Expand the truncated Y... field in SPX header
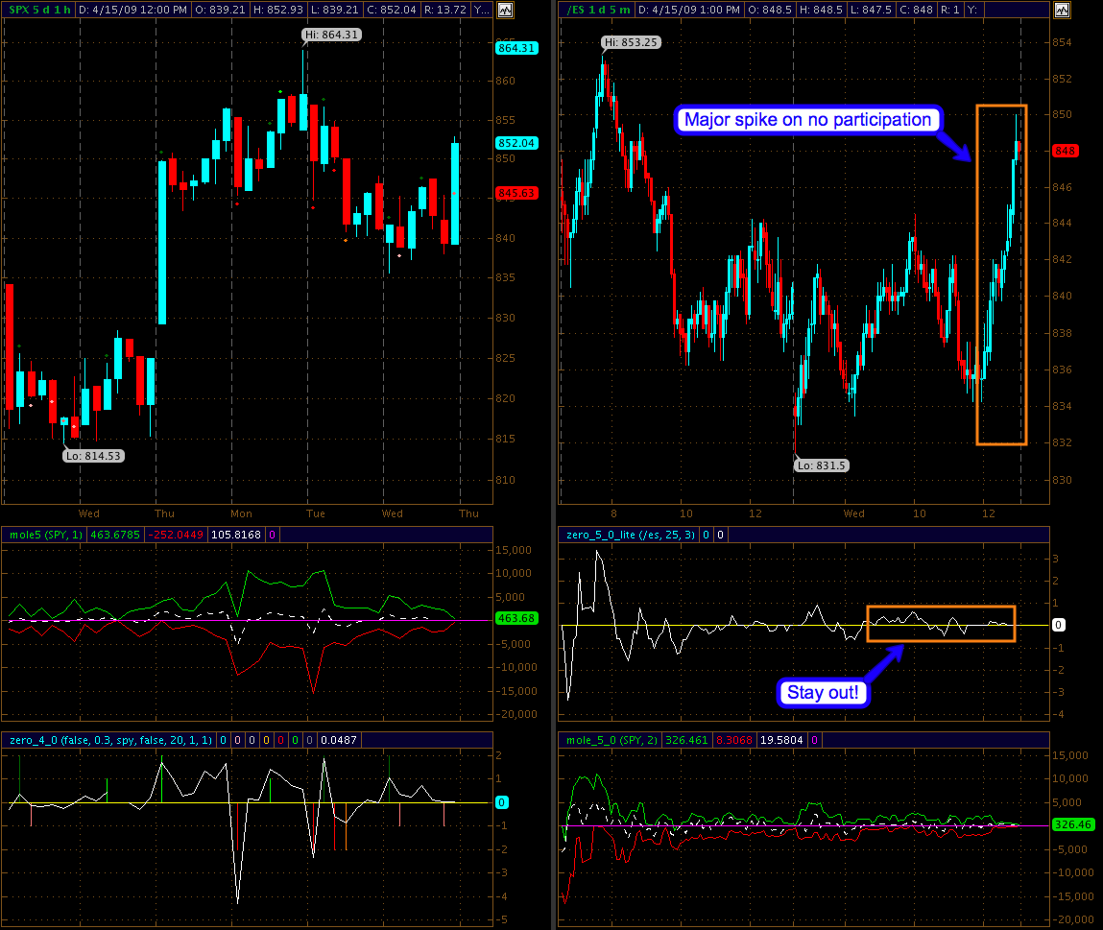Screen dimensions: 1103x930 pos(480,10)
